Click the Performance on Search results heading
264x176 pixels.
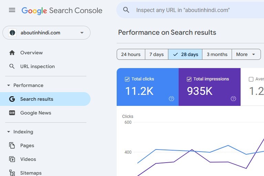coord(167,32)
